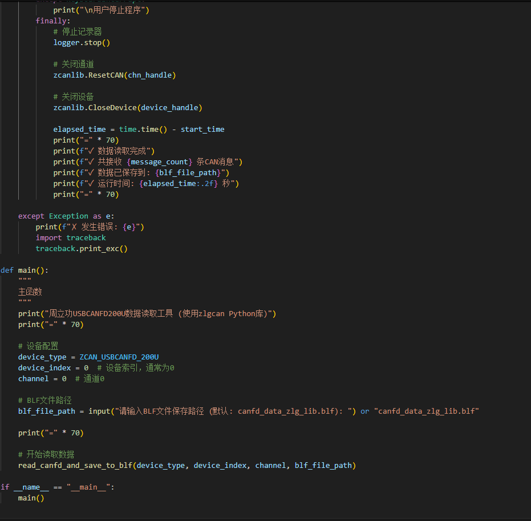
Task: Click the "device_handle" argument
Action: 169,108
